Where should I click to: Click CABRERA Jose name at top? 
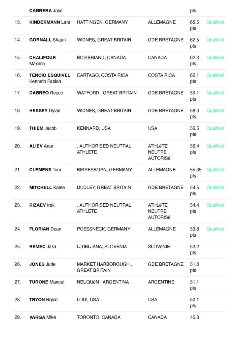[x=46, y=11]
